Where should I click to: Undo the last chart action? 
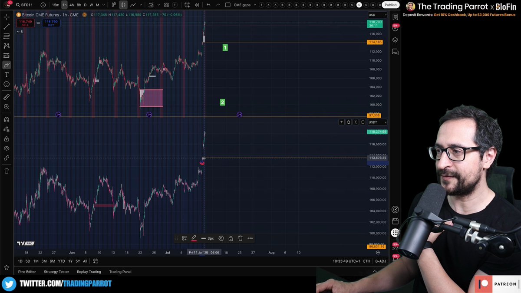click(209, 5)
